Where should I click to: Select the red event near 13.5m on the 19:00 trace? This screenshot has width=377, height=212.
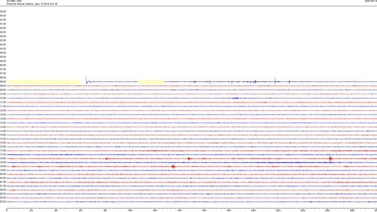pyautogui.click(x=173, y=166)
